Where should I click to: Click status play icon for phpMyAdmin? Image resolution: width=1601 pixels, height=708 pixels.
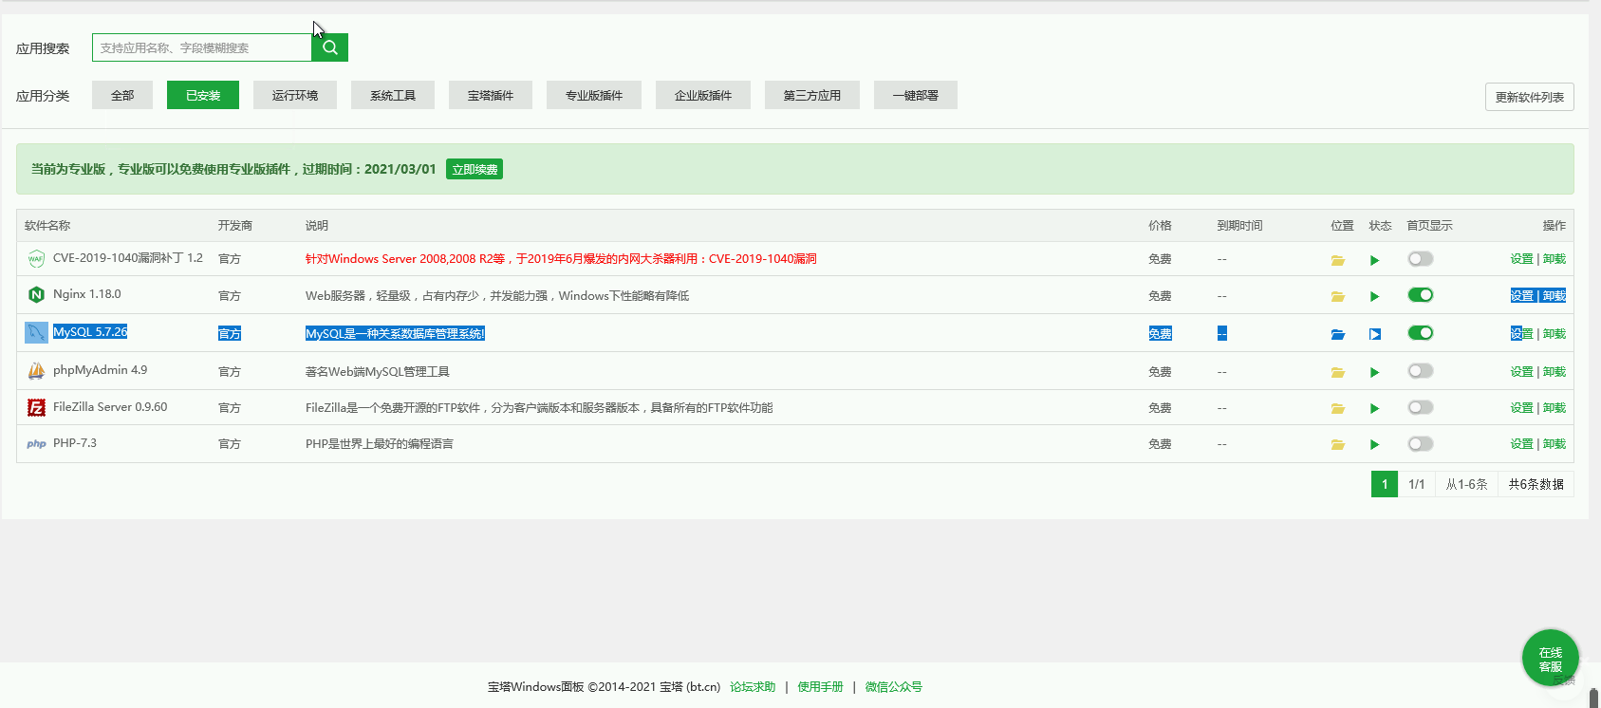point(1374,372)
